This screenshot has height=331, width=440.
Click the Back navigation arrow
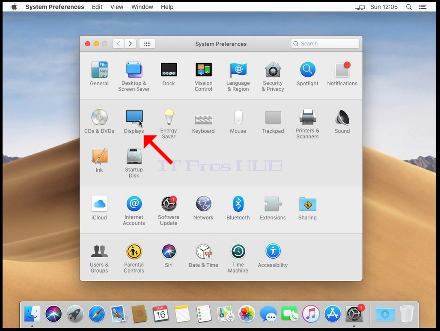coord(119,44)
